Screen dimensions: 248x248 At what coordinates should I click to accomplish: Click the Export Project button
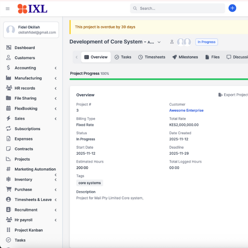coord(233,95)
